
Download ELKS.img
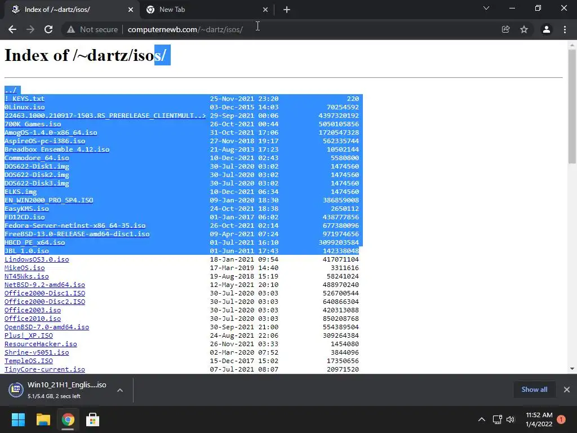click(x=21, y=192)
